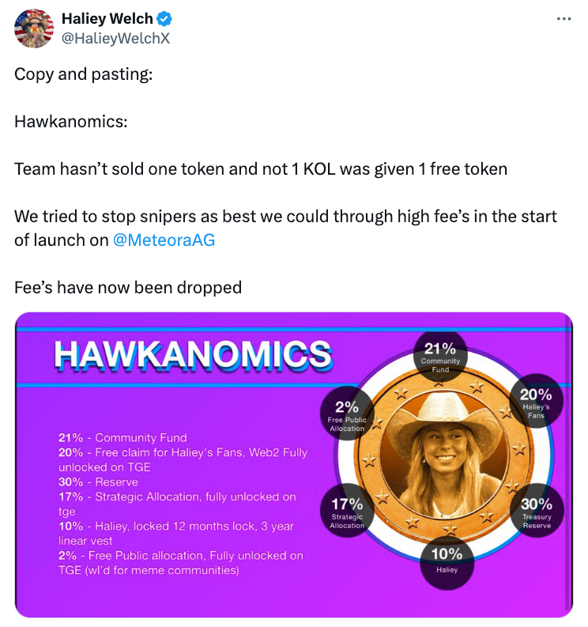Click the 10% Haliey bubble

coord(447,558)
